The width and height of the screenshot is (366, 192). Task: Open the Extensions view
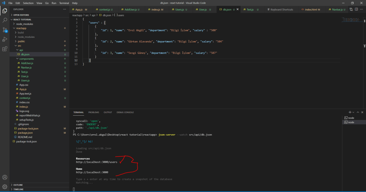pyautogui.click(x=5, y=49)
